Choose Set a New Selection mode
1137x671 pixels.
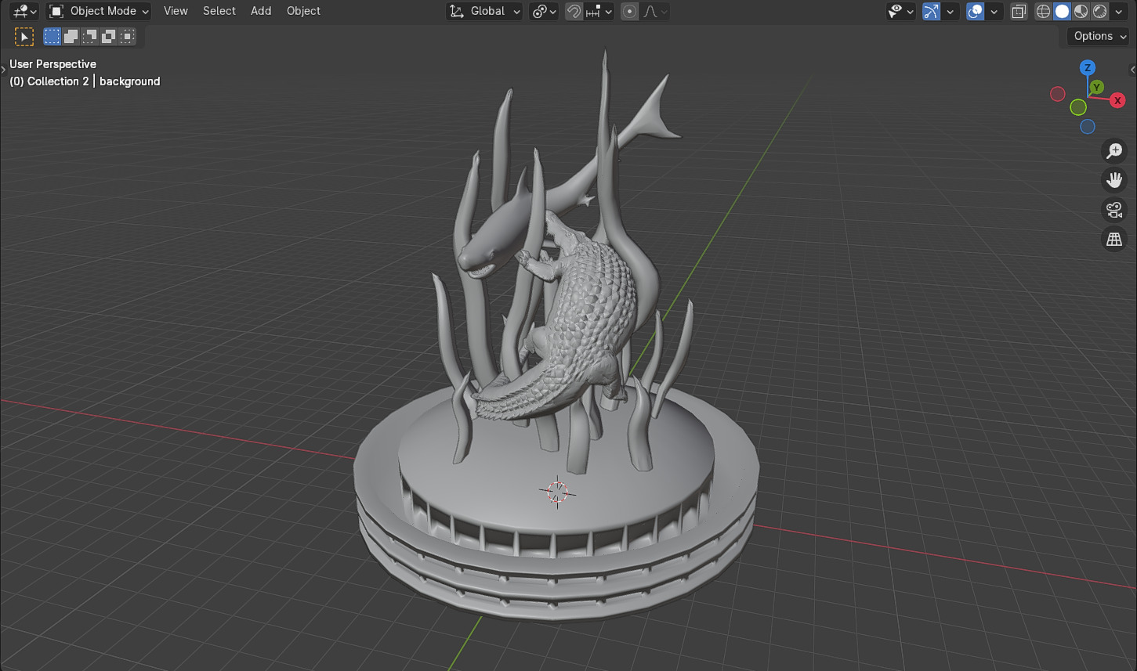[x=53, y=36]
